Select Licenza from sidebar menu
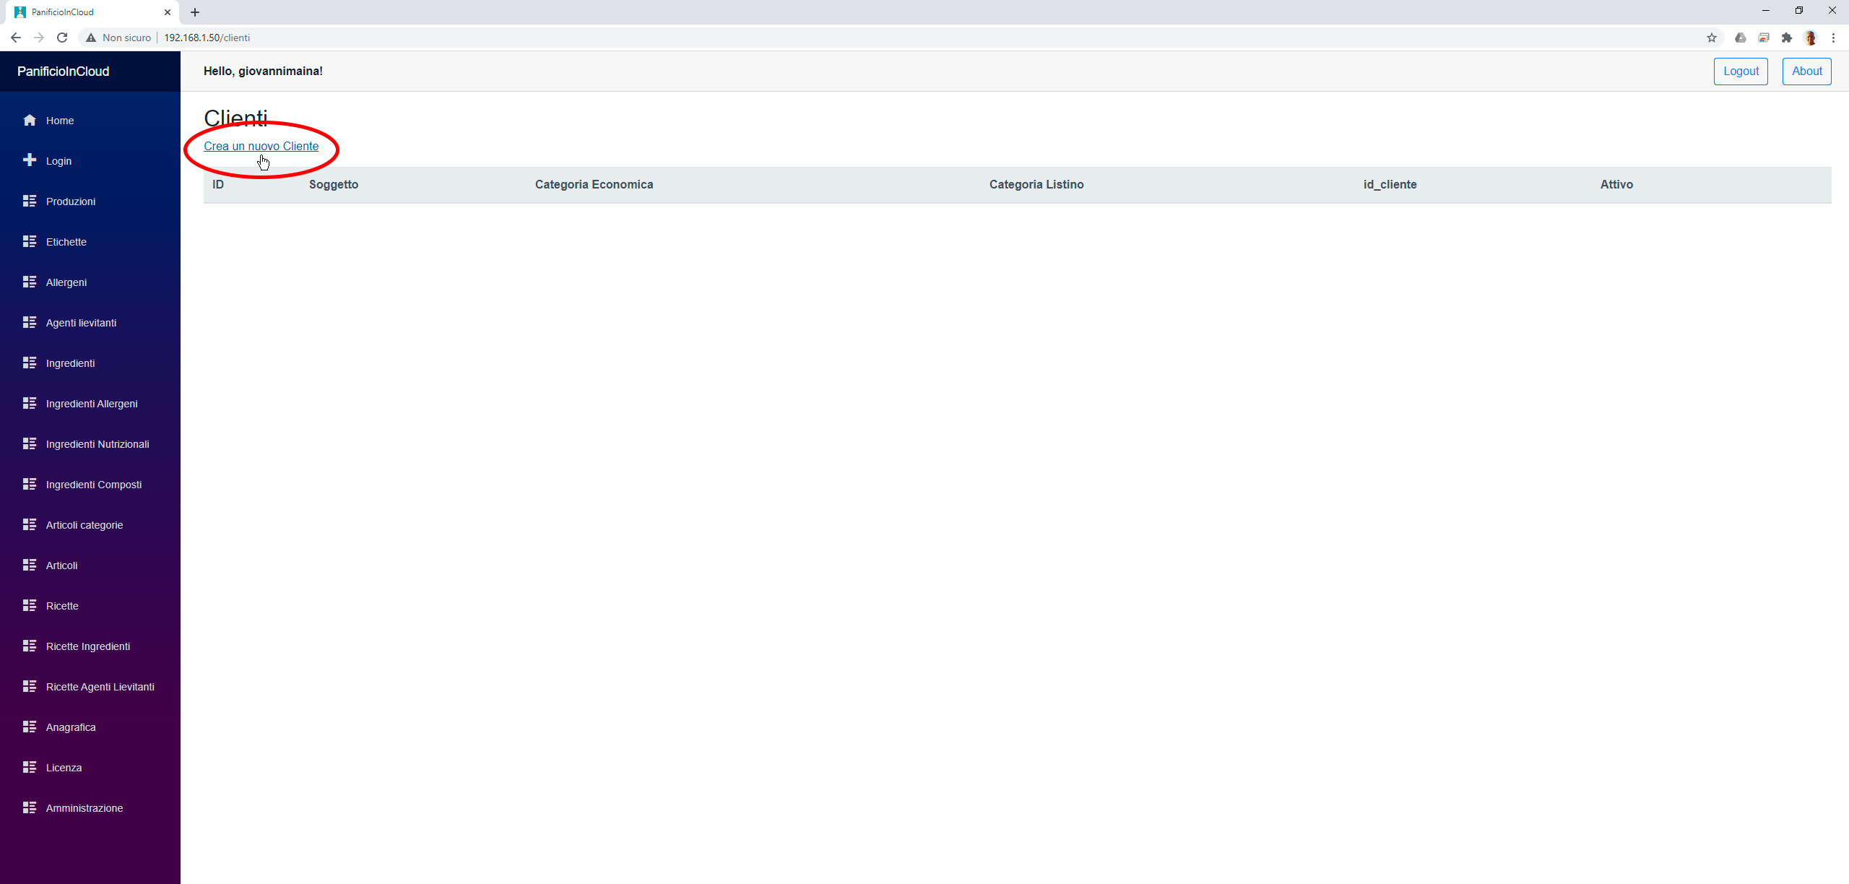1849x884 pixels. point(64,767)
